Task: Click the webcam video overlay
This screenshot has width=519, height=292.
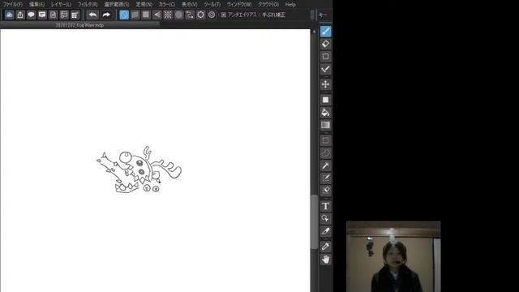Action: point(393,256)
